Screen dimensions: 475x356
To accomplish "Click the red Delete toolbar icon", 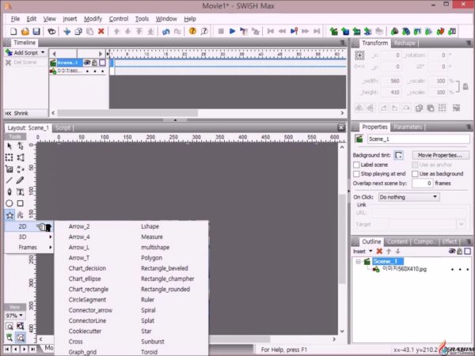I will click(x=101, y=31).
